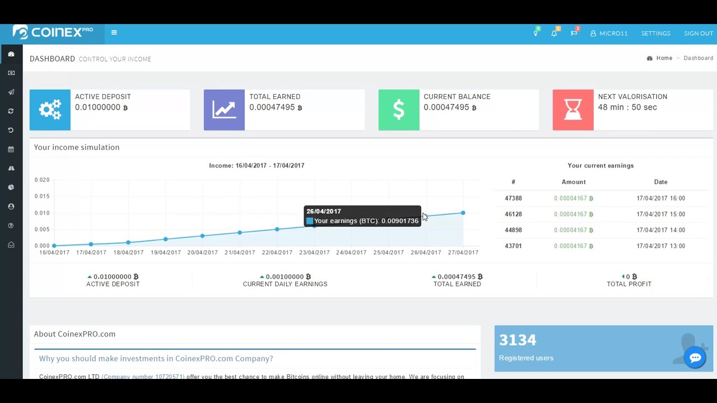Click the blue legend swatch in chart tooltip
Screen dimensions: 717x403
[x=310, y=221]
